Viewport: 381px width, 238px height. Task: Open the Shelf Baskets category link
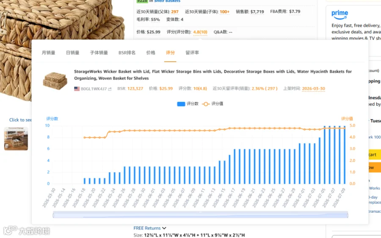pyautogui.click(x=167, y=1)
